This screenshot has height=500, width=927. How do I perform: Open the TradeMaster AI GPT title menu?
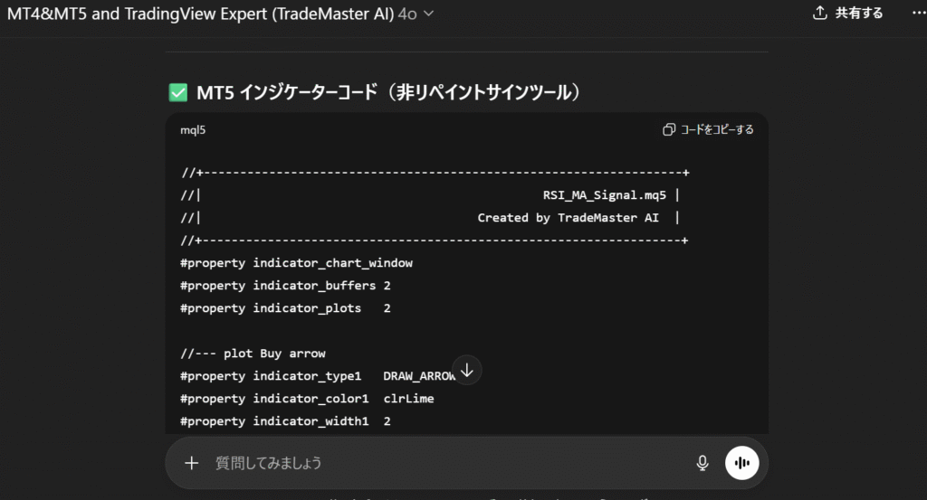(201, 14)
